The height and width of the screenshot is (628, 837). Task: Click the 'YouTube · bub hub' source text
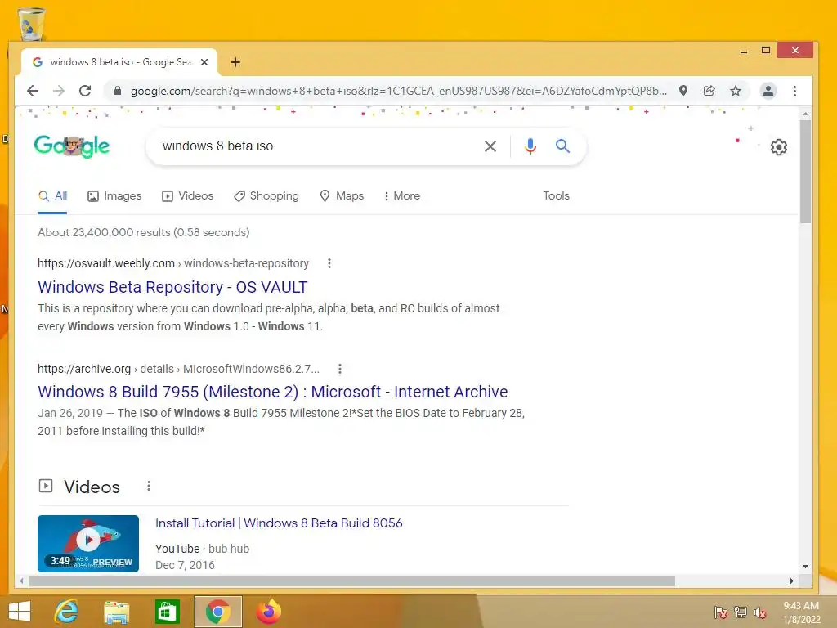tap(203, 549)
